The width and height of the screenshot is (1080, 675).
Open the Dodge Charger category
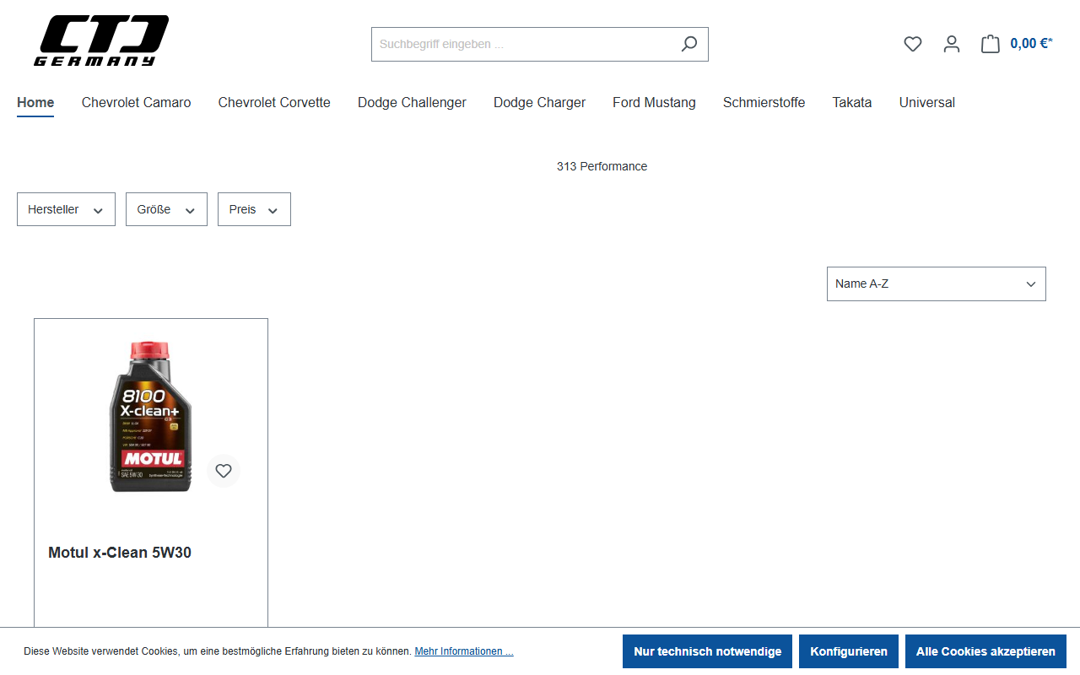[x=539, y=103]
